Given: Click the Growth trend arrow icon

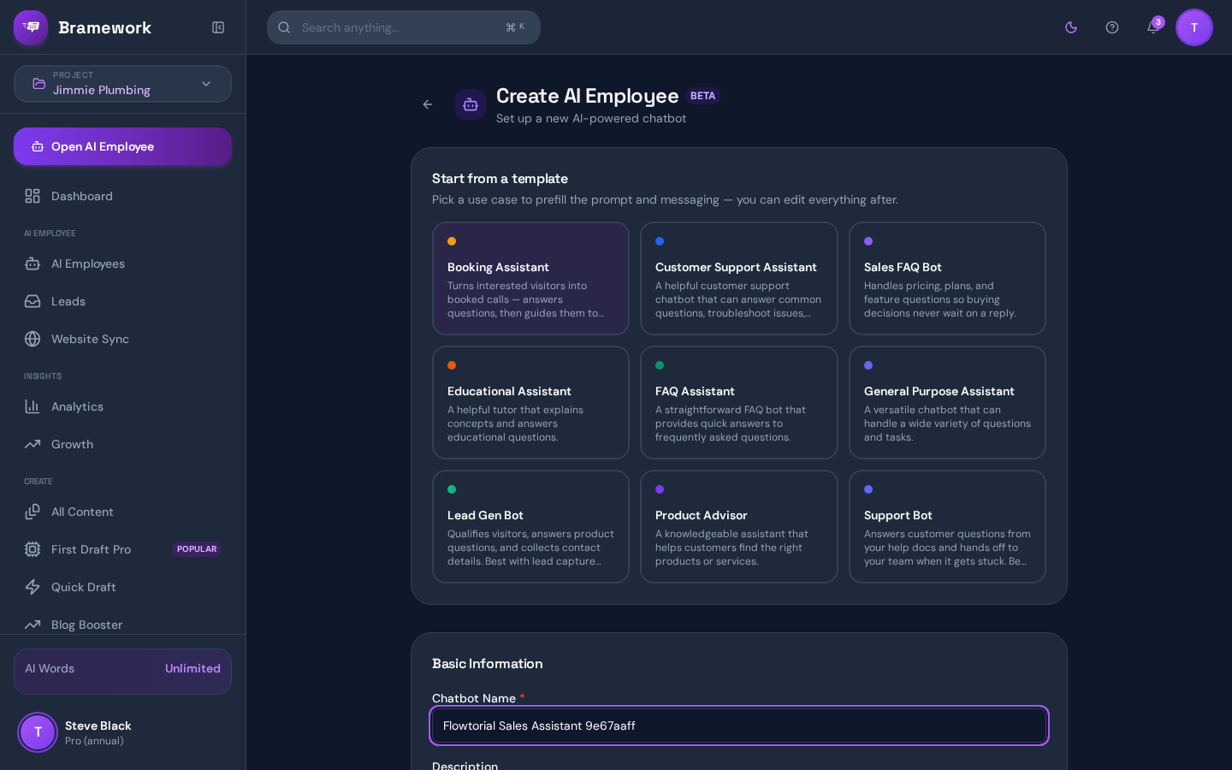Looking at the screenshot, I should point(33,444).
